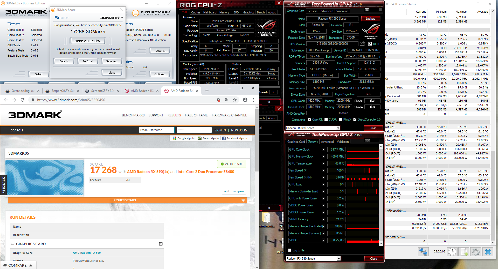
Task: Toggle the UEFI checkbox in GPU-Z
Action: [x=370, y=44]
